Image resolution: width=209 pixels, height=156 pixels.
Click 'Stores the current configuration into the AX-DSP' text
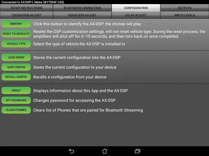pyautogui.click(x=77, y=58)
